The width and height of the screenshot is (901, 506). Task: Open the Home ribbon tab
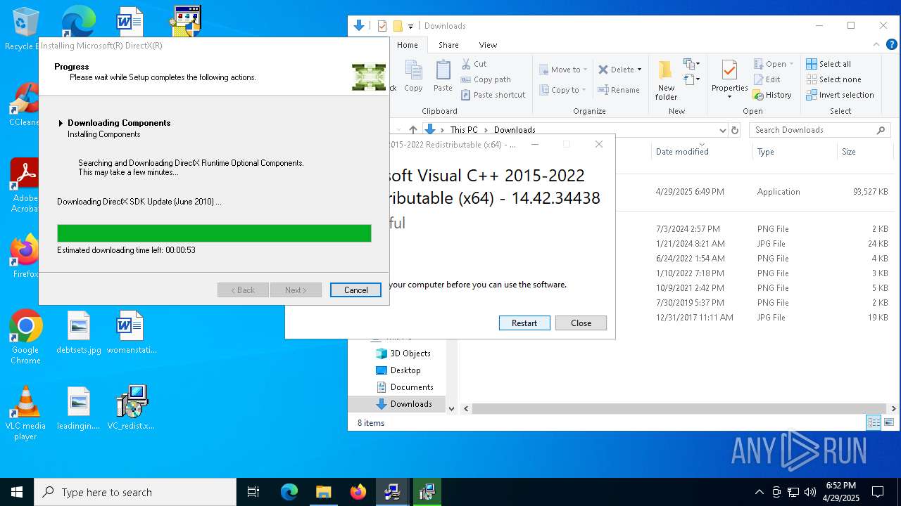408,45
